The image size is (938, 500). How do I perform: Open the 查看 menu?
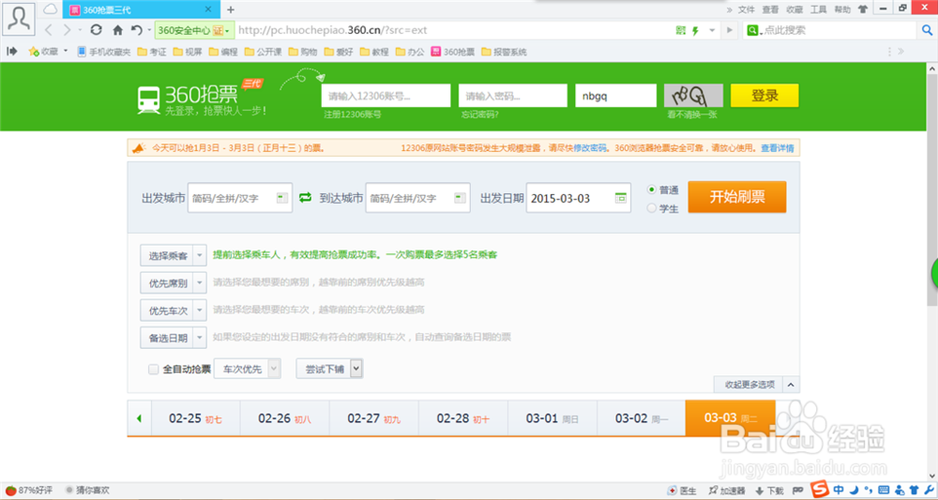click(770, 9)
